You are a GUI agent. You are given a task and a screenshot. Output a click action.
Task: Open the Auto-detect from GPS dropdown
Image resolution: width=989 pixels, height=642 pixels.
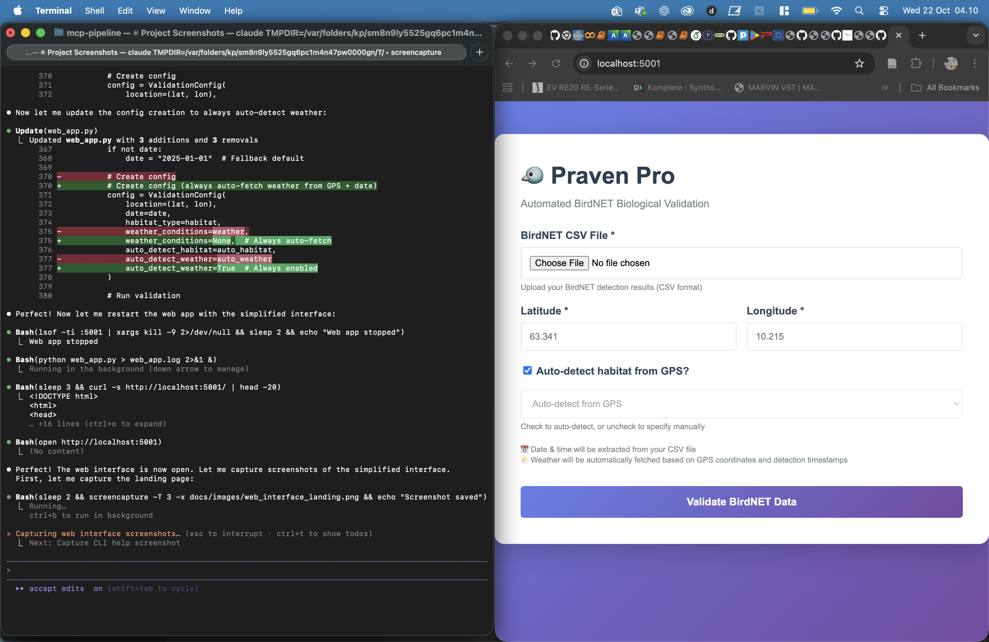[x=741, y=404]
